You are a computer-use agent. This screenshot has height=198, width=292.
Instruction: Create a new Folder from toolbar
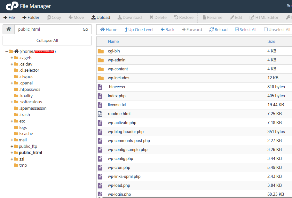pyautogui.click(x=31, y=18)
